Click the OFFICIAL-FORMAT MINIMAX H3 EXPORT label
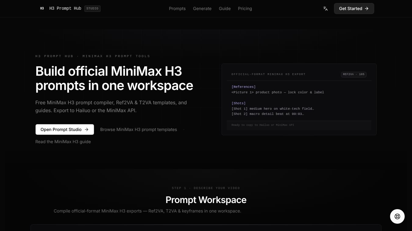The image size is (412, 231). 268,74
